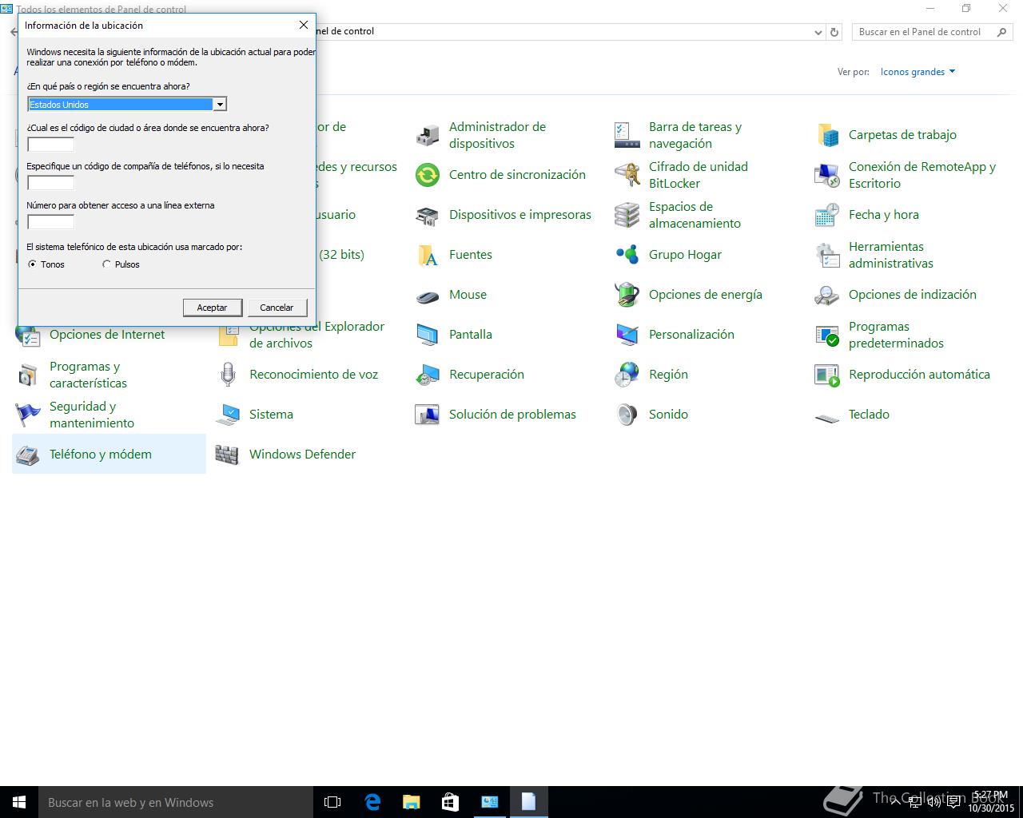The width and height of the screenshot is (1023, 818).
Task: Open the Iconos grandes view dropdown
Action: click(918, 72)
